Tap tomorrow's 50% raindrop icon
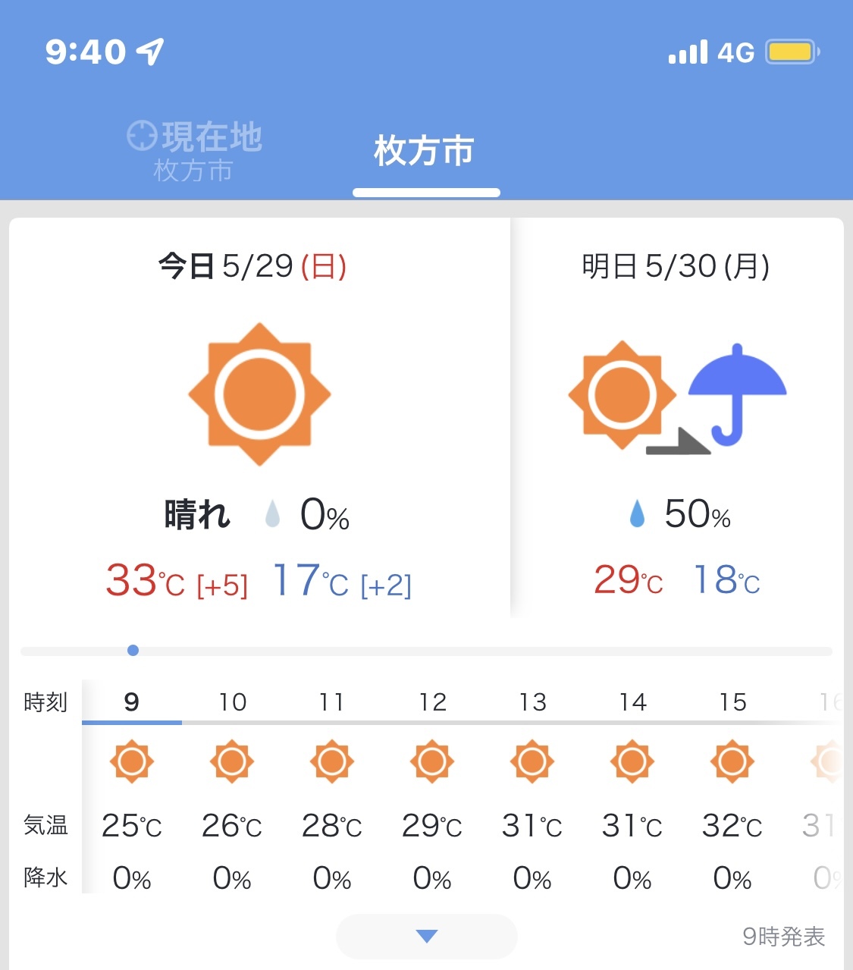Viewport: 853px width, 970px height. 637,514
